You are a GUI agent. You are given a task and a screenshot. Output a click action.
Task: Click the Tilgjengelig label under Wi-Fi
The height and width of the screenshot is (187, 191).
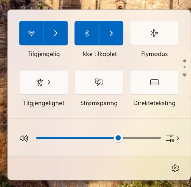(44, 54)
